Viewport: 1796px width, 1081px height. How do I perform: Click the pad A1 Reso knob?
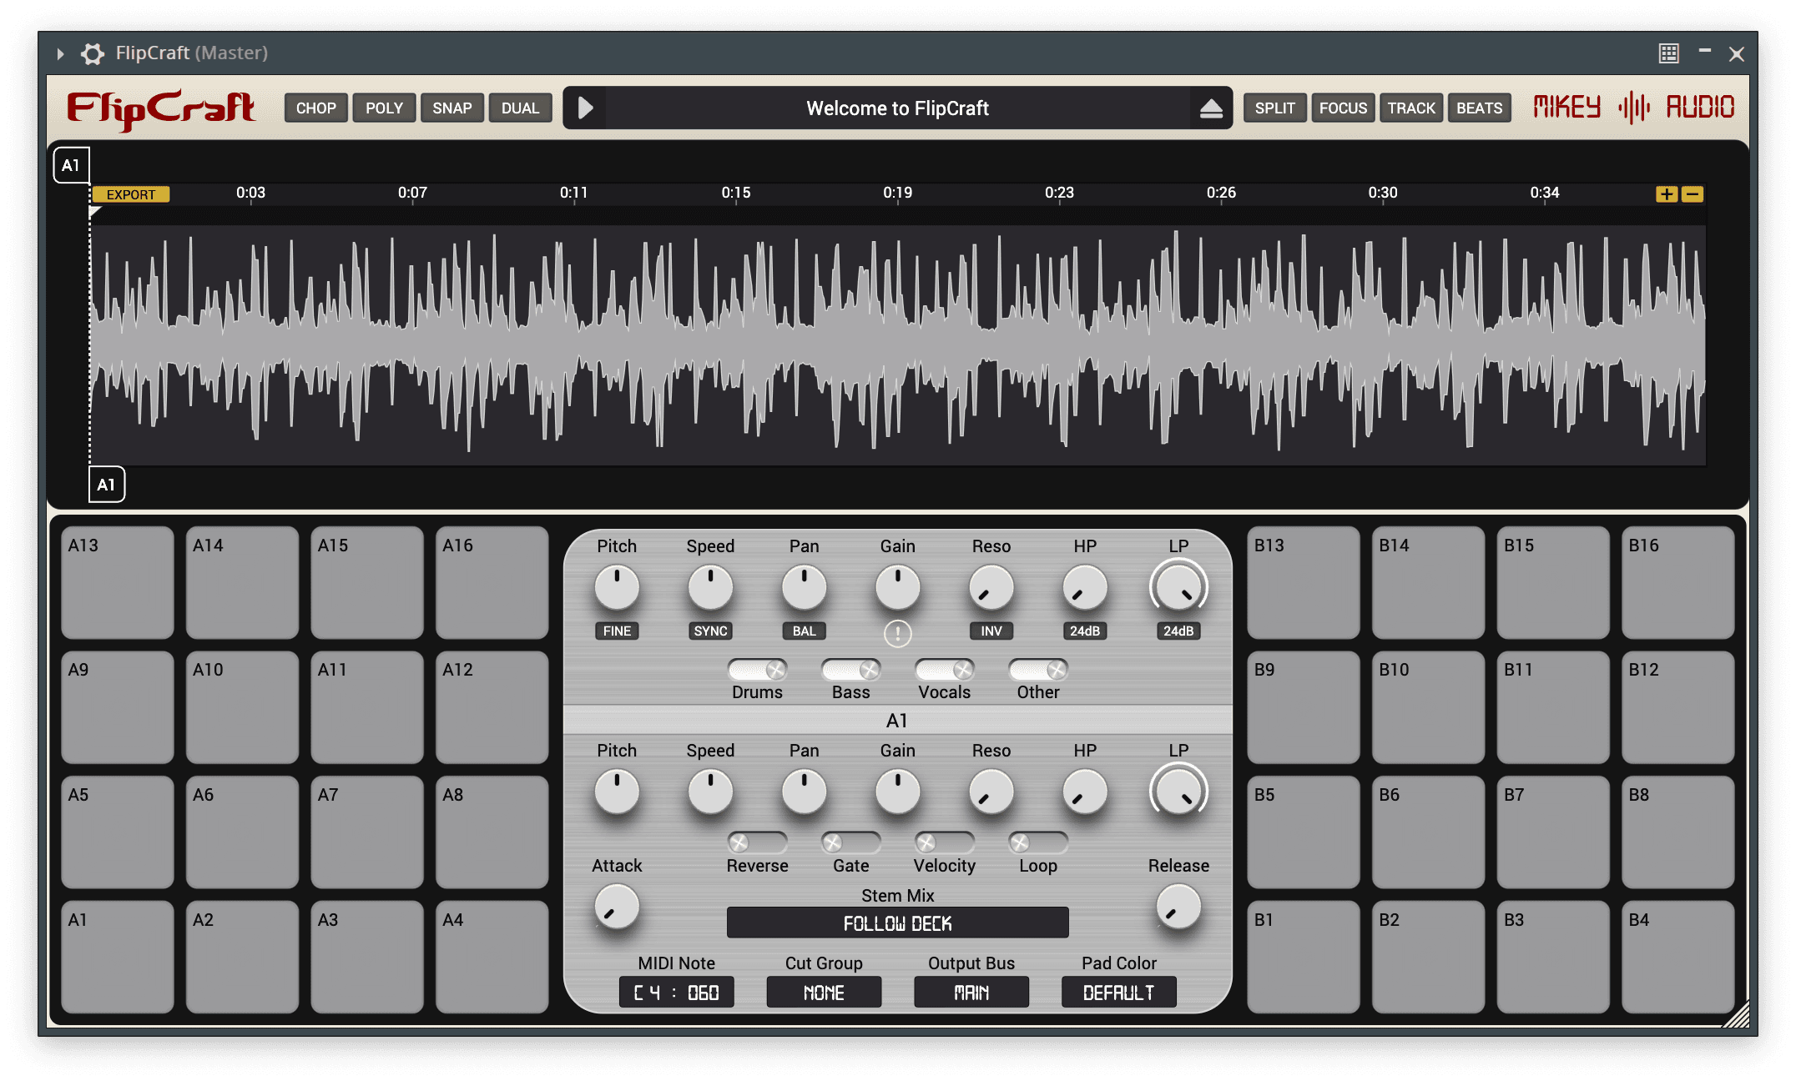point(991,792)
